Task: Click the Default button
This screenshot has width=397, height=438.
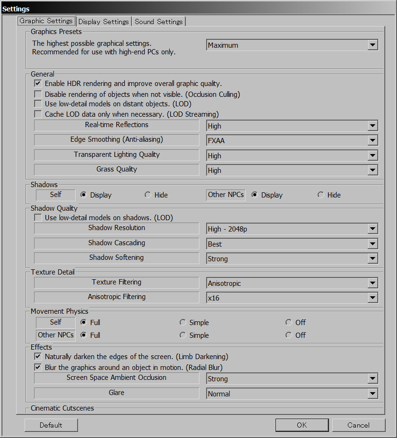Action: tap(51, 425)
